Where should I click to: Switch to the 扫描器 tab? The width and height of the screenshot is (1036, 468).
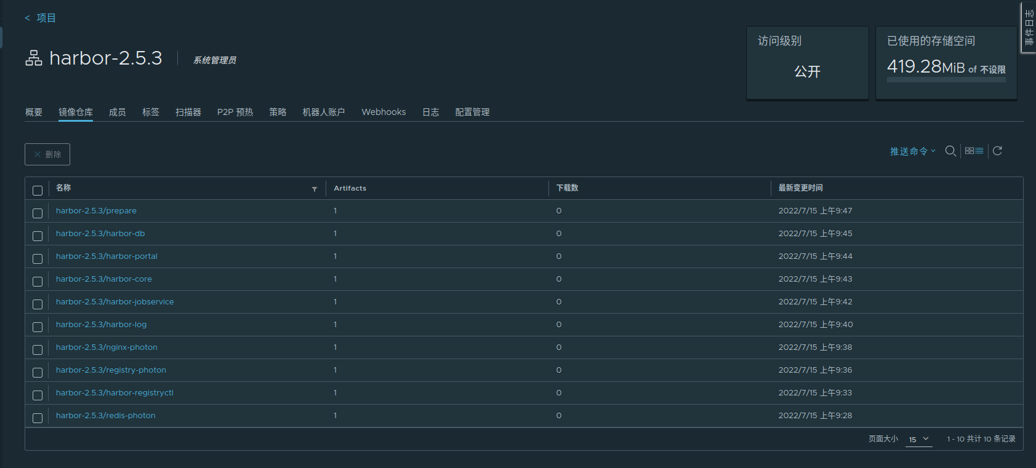point(188,112)
